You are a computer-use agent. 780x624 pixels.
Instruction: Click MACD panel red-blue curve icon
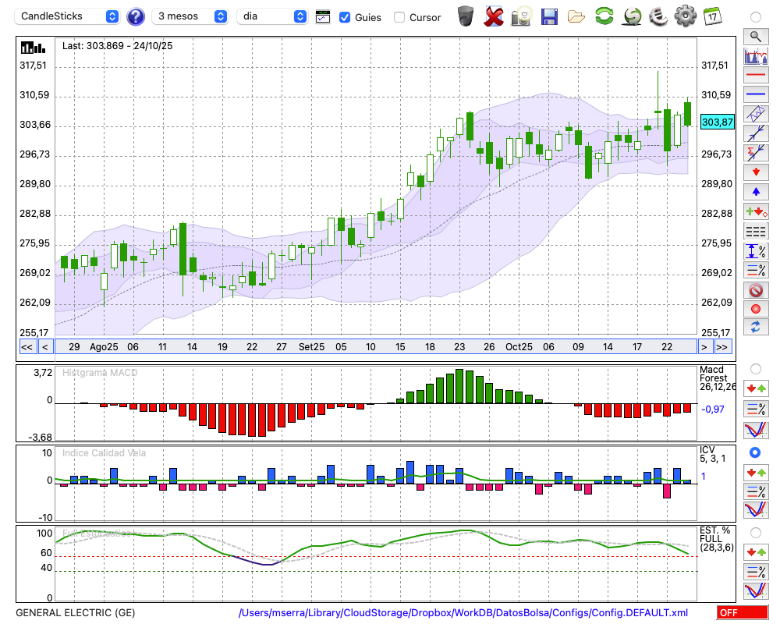point(756,430)
